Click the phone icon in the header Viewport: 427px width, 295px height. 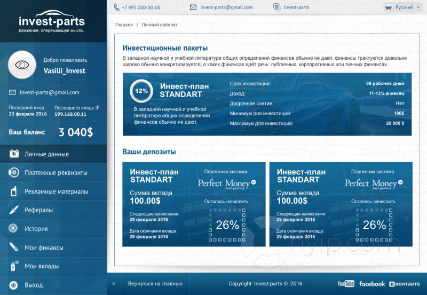click(116, 7)
